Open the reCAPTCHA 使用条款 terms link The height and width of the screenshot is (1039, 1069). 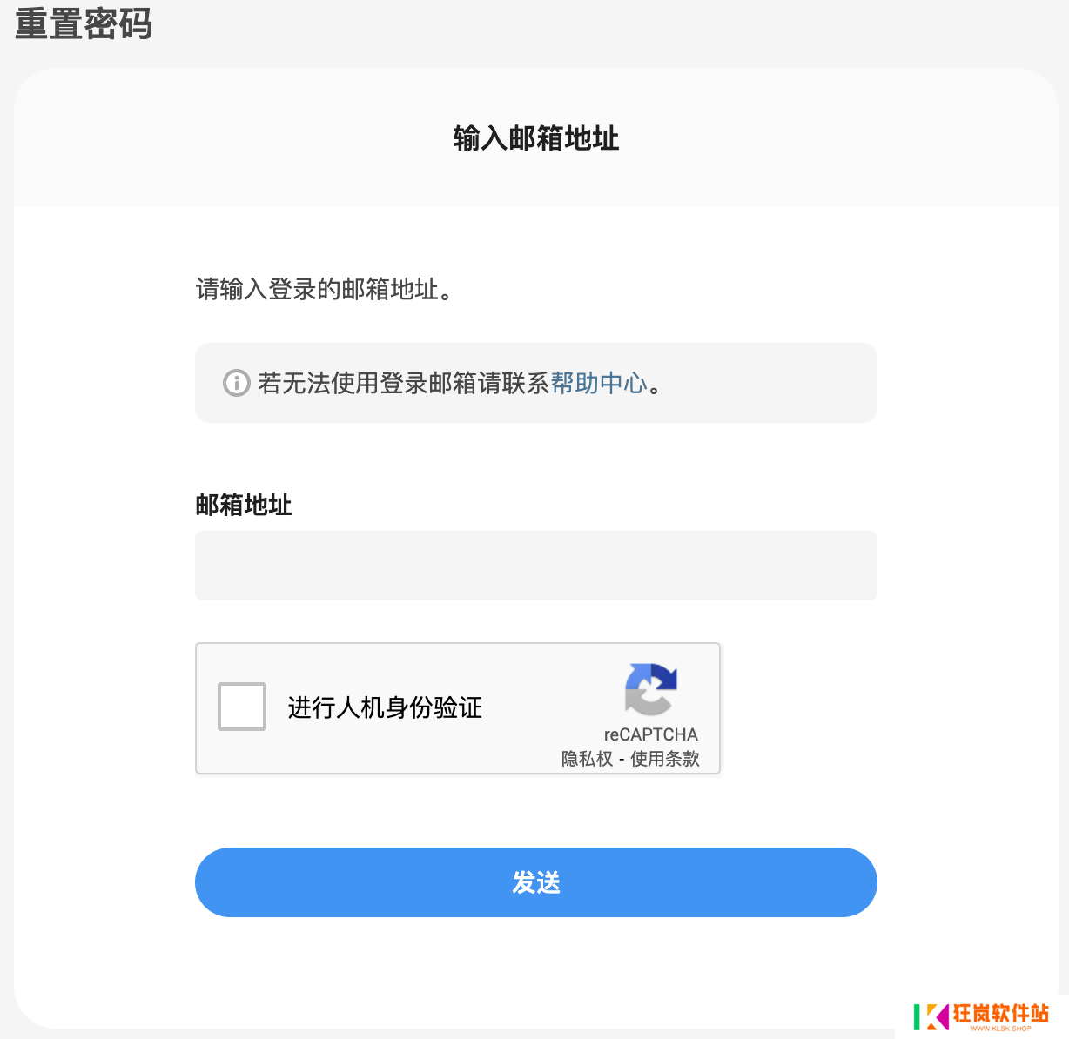pos(665,759)
